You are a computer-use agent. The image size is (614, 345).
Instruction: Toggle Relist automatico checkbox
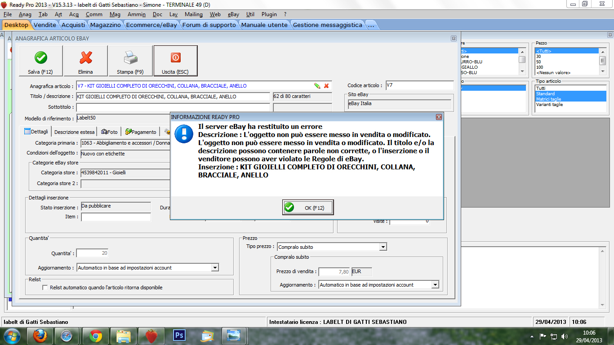(x=45, y=287)
